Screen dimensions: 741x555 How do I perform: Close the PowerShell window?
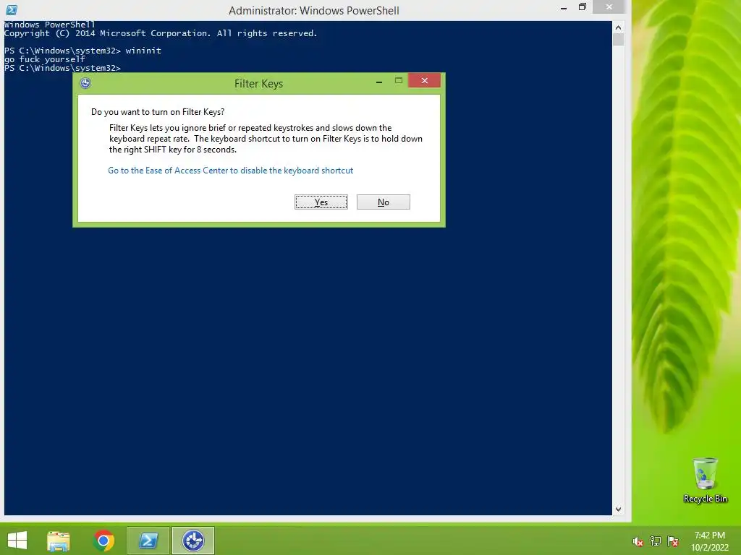[x=609, y=7]
